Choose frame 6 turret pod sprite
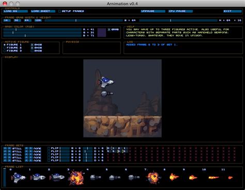This screenshot has height=190, width=245. [x=134, y=177]
